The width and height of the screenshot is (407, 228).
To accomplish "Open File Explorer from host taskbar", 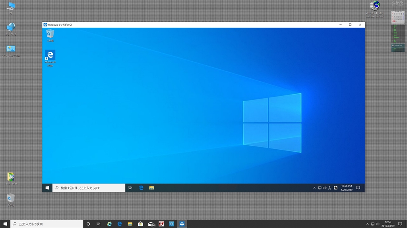I will click(130, 224).
